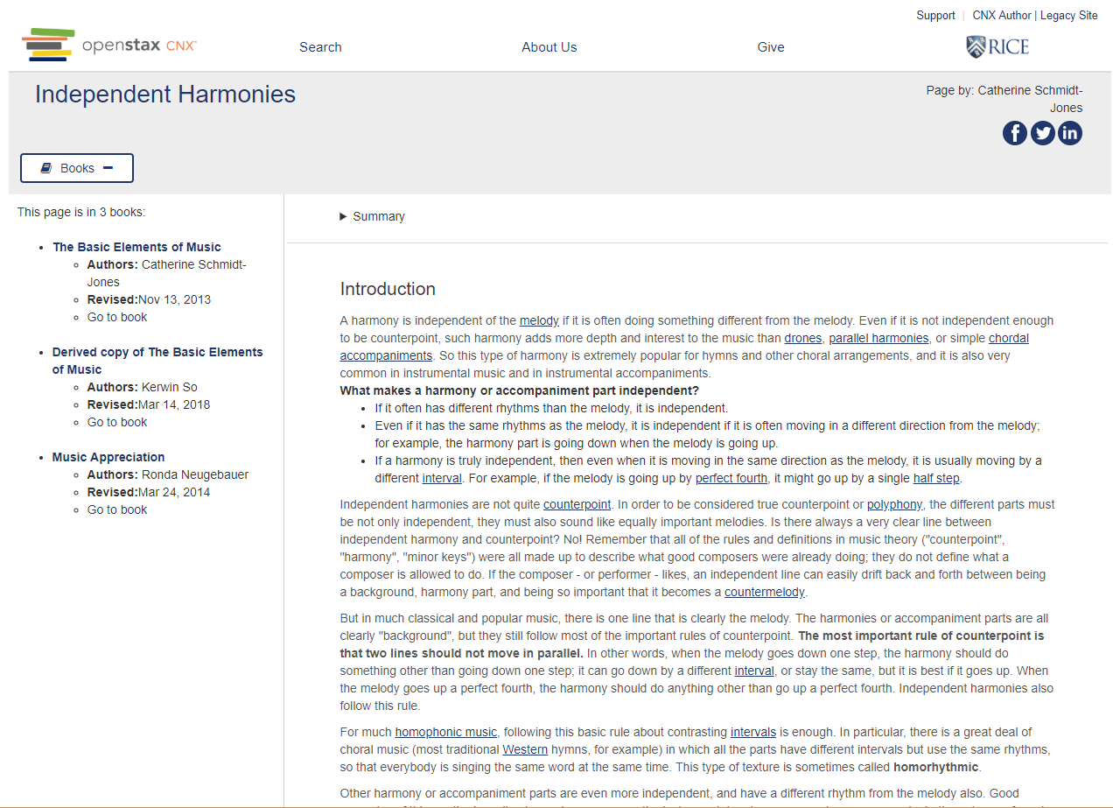Viewport: 1113px width, 808px height.
Task: Follow the counterpoint link
Action: coord(577,504)
